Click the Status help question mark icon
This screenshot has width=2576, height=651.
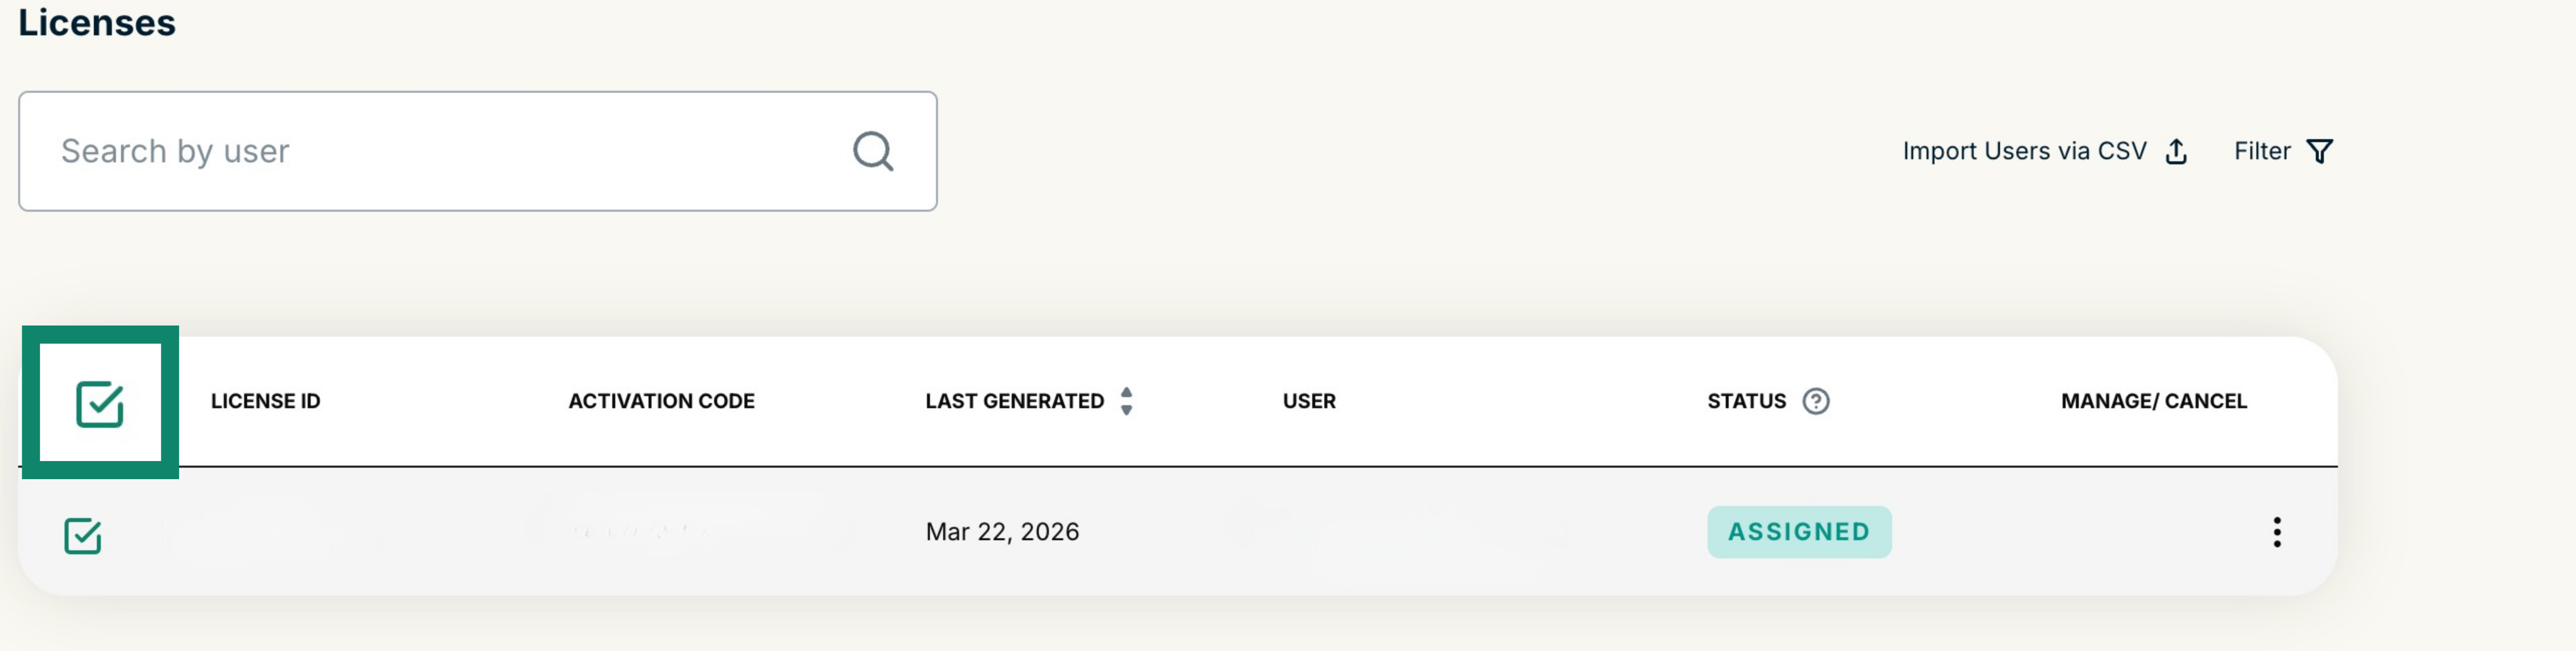click(x=1815, y=402)
